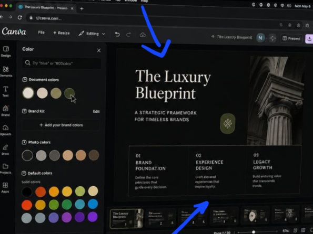Select the light gray photo color swatch
This screenshot has width=313, height=234.
(41, 155)
